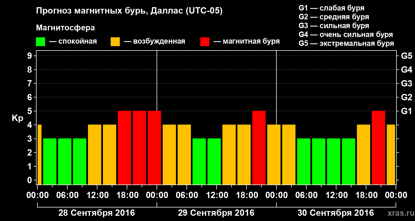Click the first green bar on 28 Сентября
Screen dimensions: 415x221
coord(50,161)
